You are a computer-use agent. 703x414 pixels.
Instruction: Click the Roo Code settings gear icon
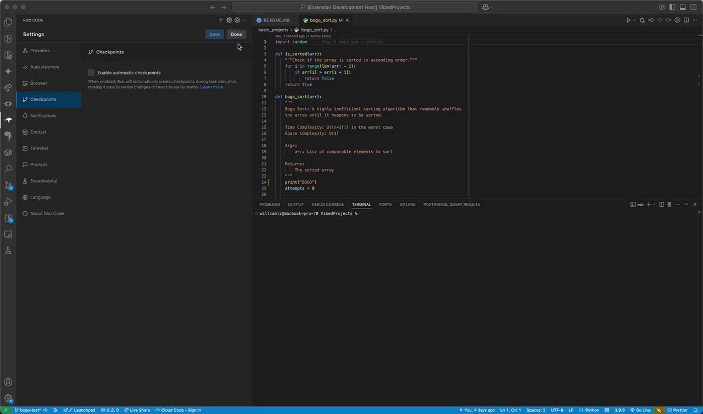pyautogui.click(x=229, y=20)
